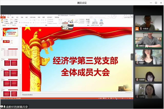The image size is (164, 109).
Task: Open the 插入 (Insert) ribbon tab
Action: [x=13, y=17]
